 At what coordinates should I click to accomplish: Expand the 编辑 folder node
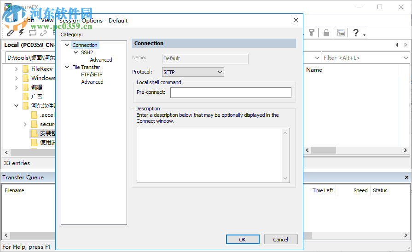pyautogui.click(x=16, y=87)
